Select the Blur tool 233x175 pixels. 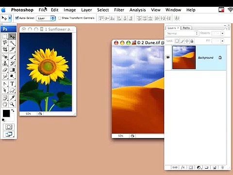coord(5,76)
